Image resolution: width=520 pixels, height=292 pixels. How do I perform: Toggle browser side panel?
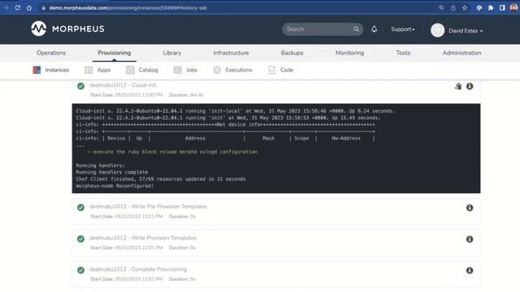click(502, 7)
